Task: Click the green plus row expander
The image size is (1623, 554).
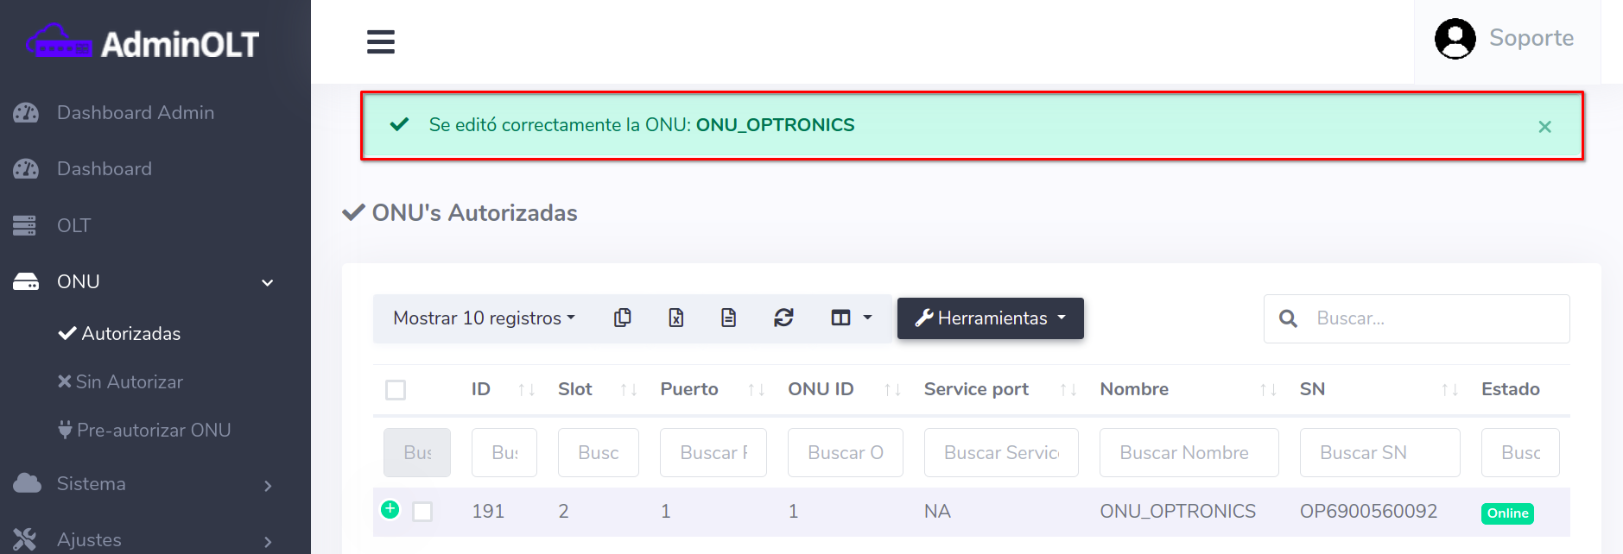Action: [x=390, y=509]
